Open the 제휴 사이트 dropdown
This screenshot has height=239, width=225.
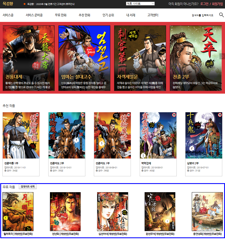tap(140, 4)
